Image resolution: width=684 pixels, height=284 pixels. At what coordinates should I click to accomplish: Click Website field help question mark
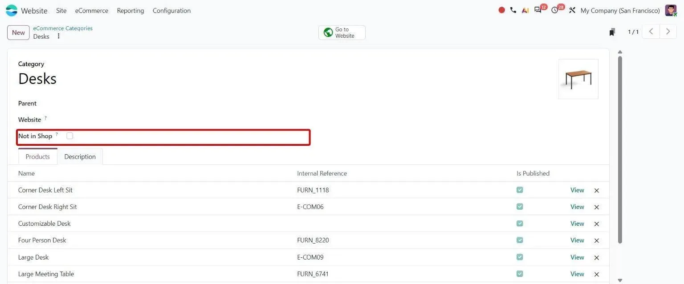click(45, 118)
